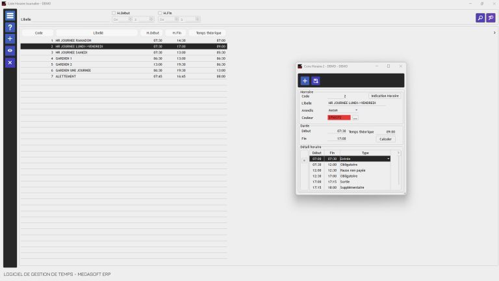Select the Obligatoire row starting at 12:30

pyautogui.click(x=350, y=176)
